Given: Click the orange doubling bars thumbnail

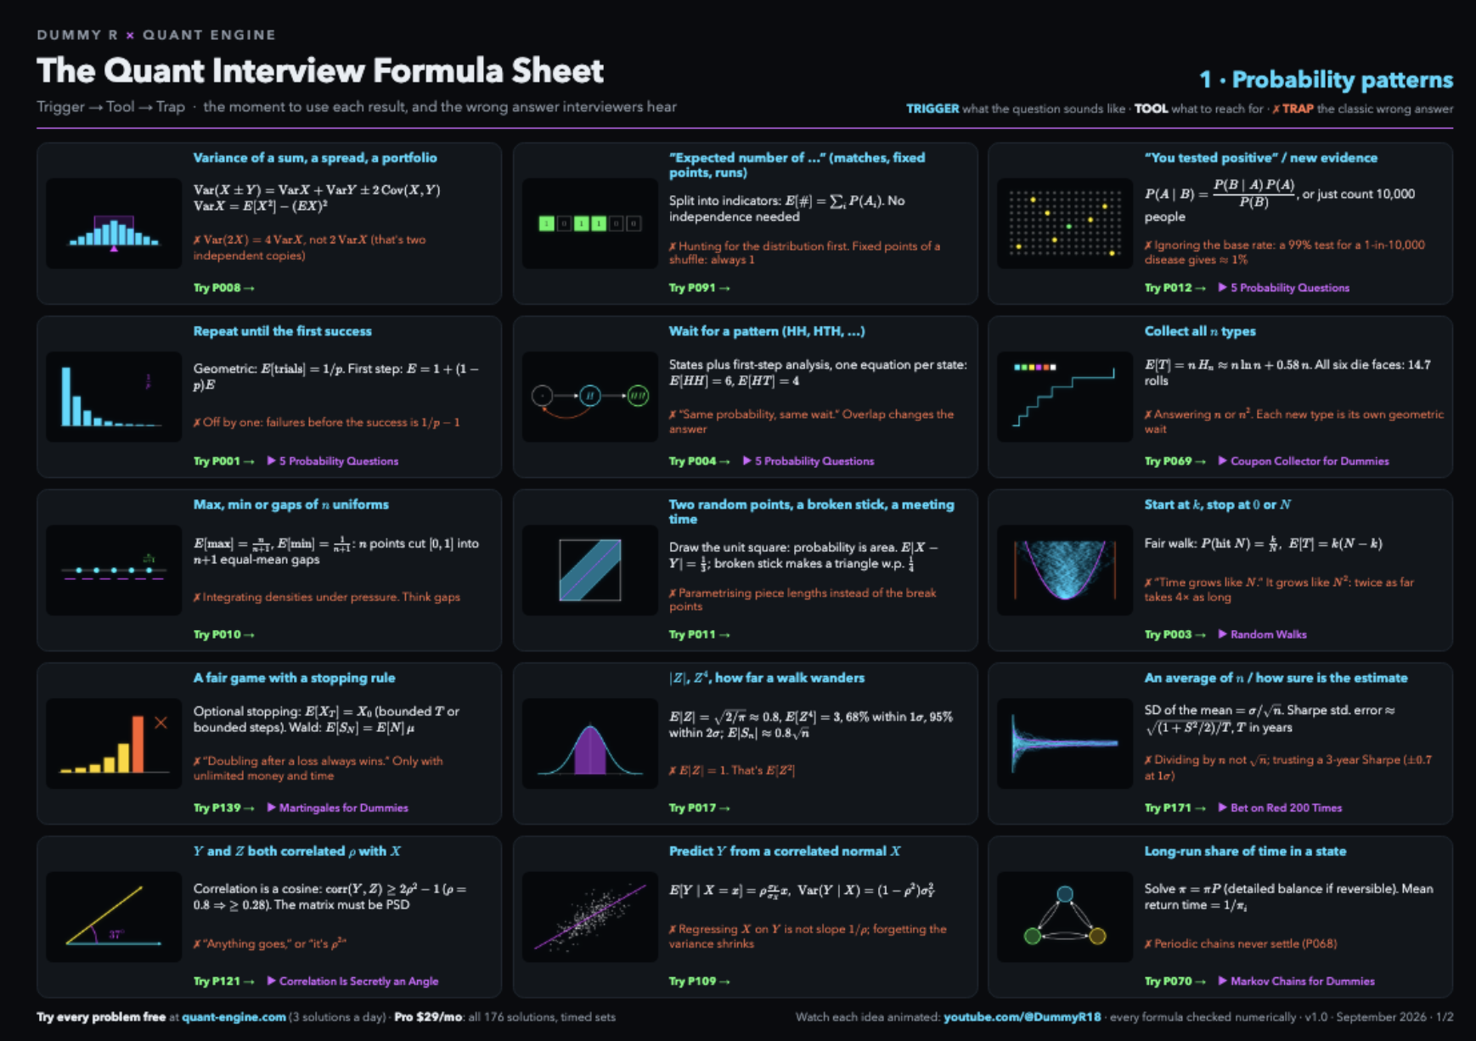Looking at the screenshot, I should point(114,743).
